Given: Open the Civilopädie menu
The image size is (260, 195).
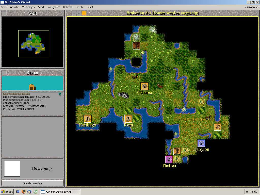Looking at the screenshot, I should (252, 7).
